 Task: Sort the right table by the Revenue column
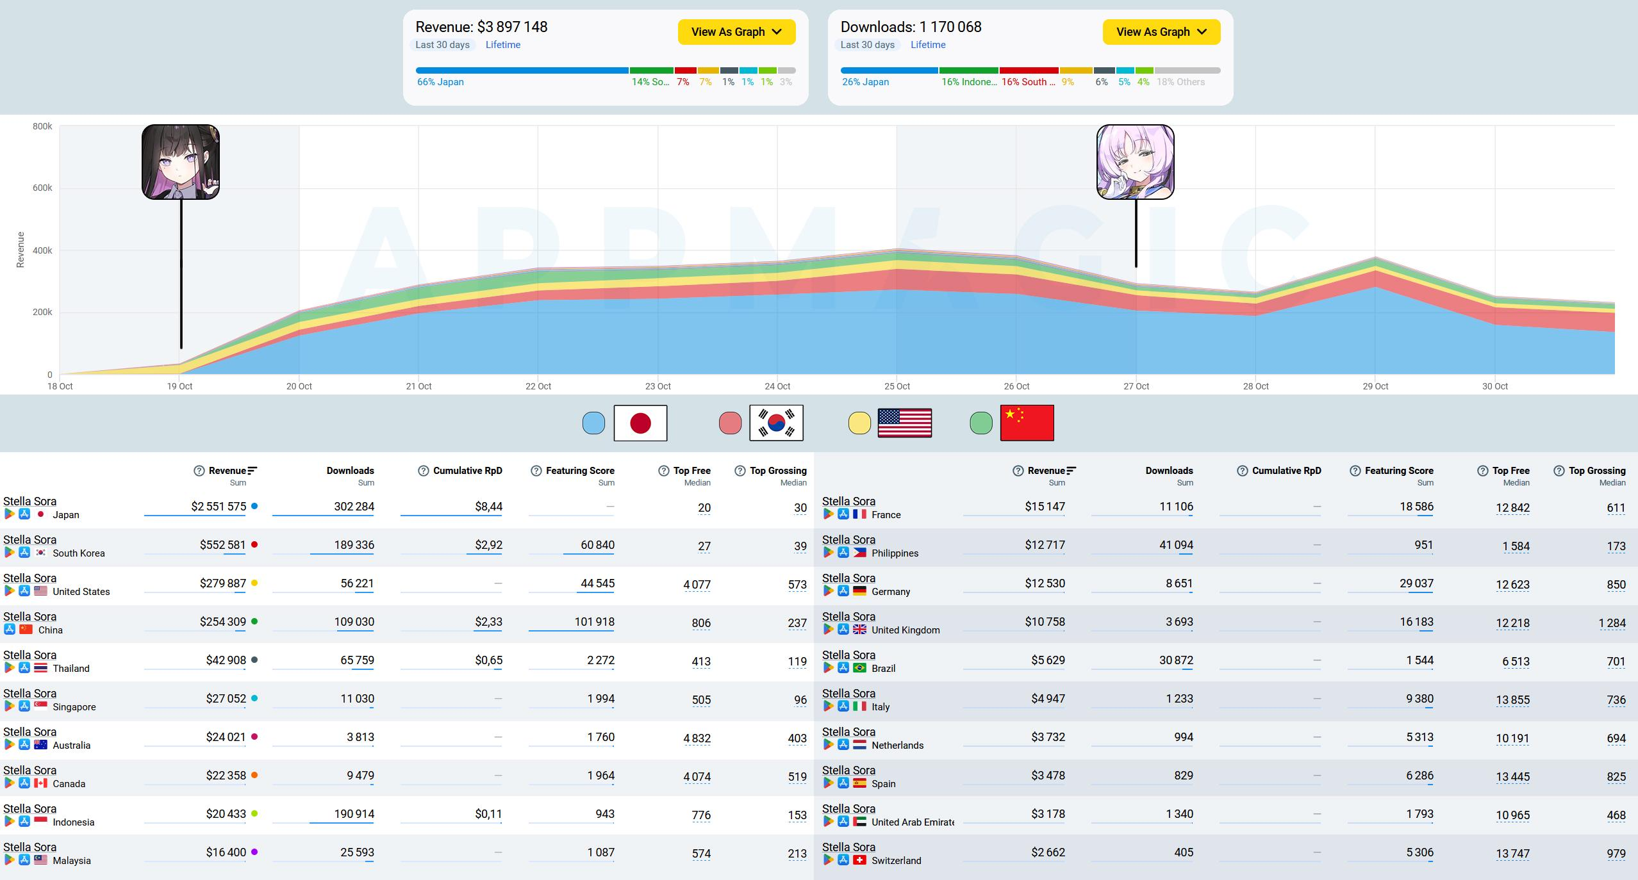[x=1046, y=471]
